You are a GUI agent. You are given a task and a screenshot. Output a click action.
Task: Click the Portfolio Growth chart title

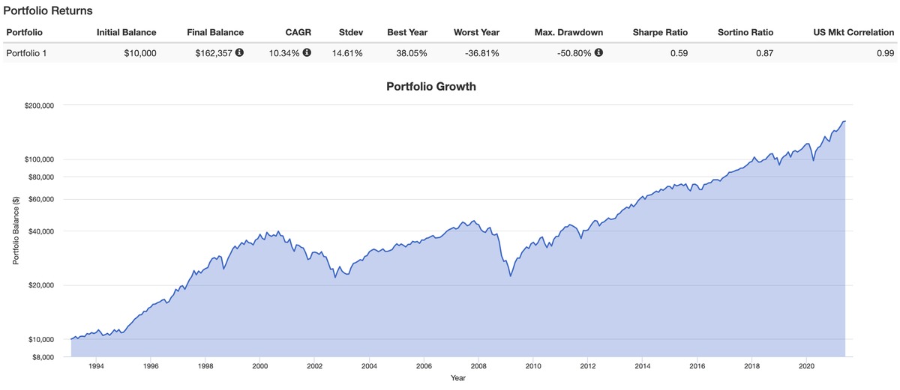tap(430, 87)
